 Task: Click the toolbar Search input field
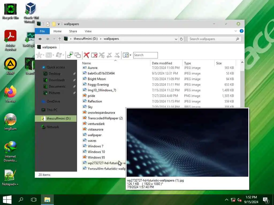(145, 55)
